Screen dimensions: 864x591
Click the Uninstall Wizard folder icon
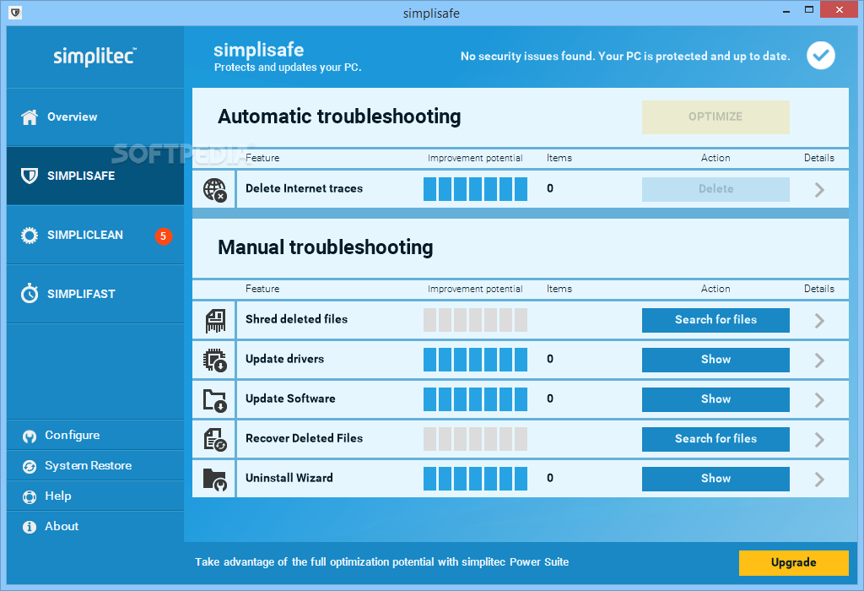point(214,479)
